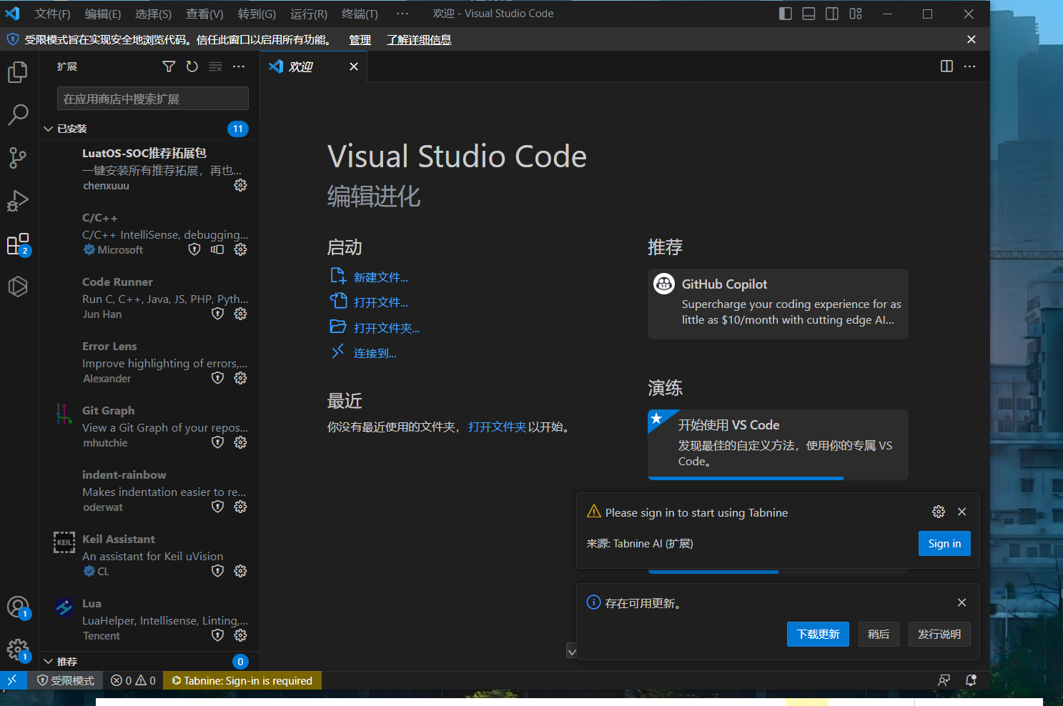The height and width of the screenshot is (706, 1063).
Task: Open the Explorer view in activity bar
Action: point(18,71)
